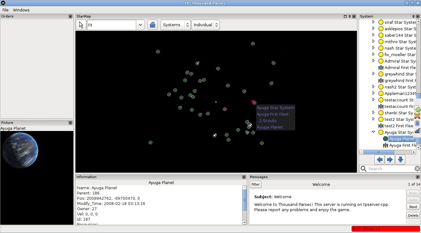
Task: Click Ayuga First Fleet in map tooltip
Action: click(273, 114)
